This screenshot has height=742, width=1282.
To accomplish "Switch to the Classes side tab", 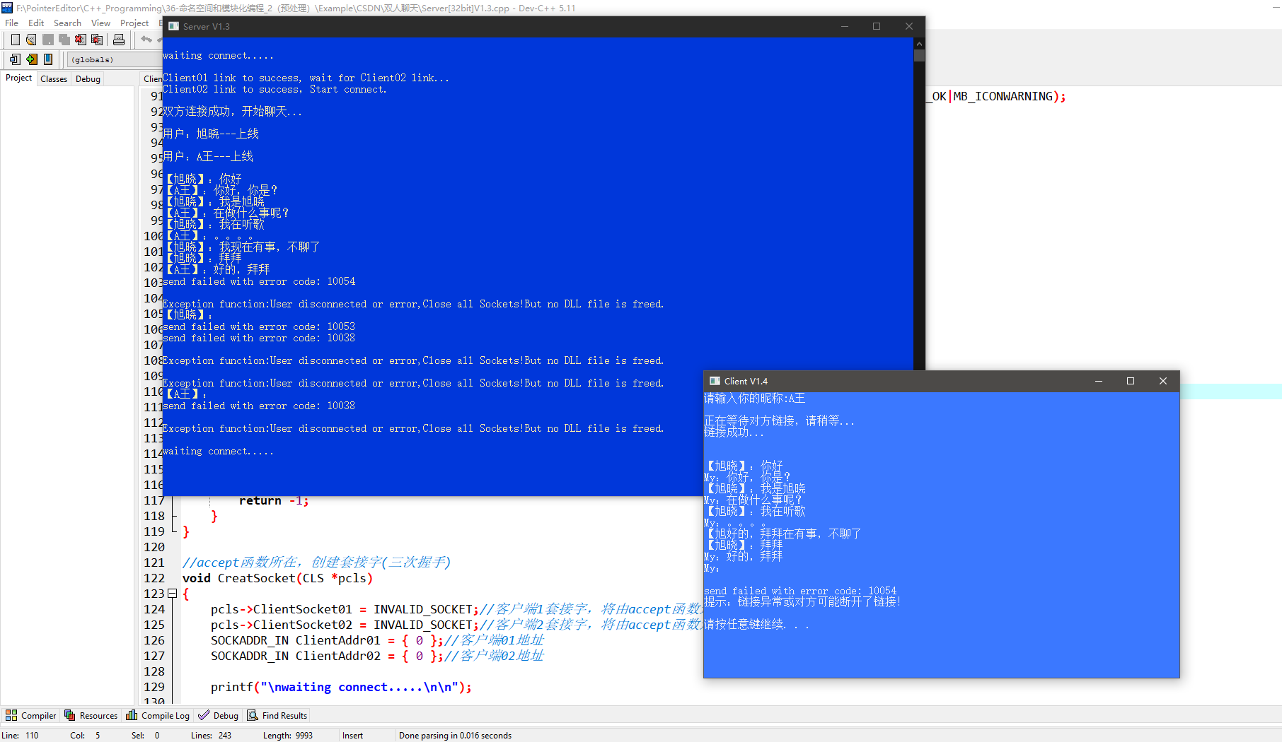I will pyautogui.click(x=54, y=79).
